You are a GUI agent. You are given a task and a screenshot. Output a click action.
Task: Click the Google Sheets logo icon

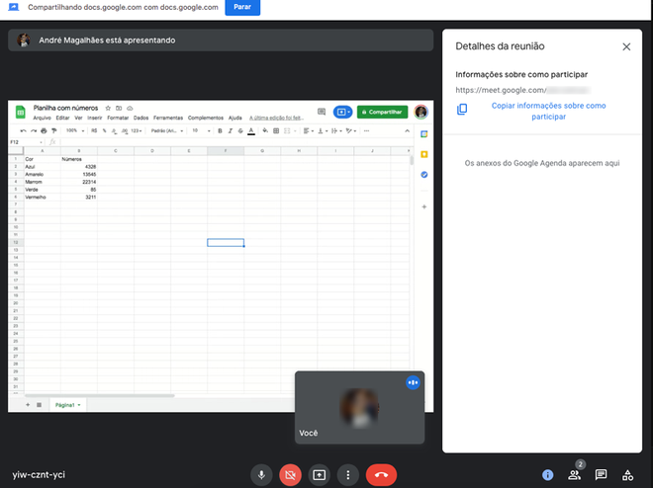(20, 112)
